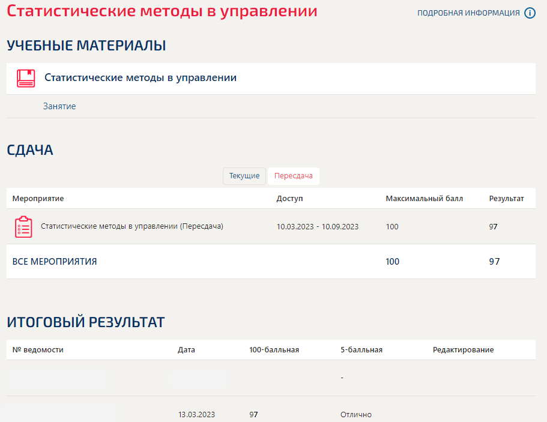
Task: Click the max score 100 in Пересдача row
Action: 392,227
